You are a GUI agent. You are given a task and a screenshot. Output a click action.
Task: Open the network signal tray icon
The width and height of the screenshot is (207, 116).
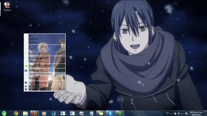[x=182, y=113]
